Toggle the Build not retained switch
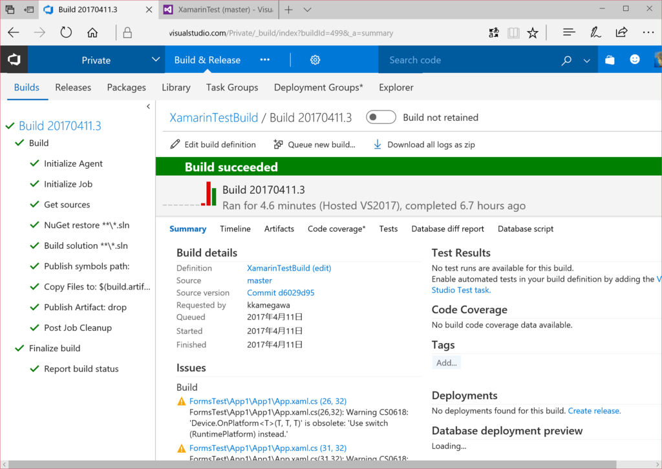Image resolution: width=662 pixels, height=469 pixels. 381,118
